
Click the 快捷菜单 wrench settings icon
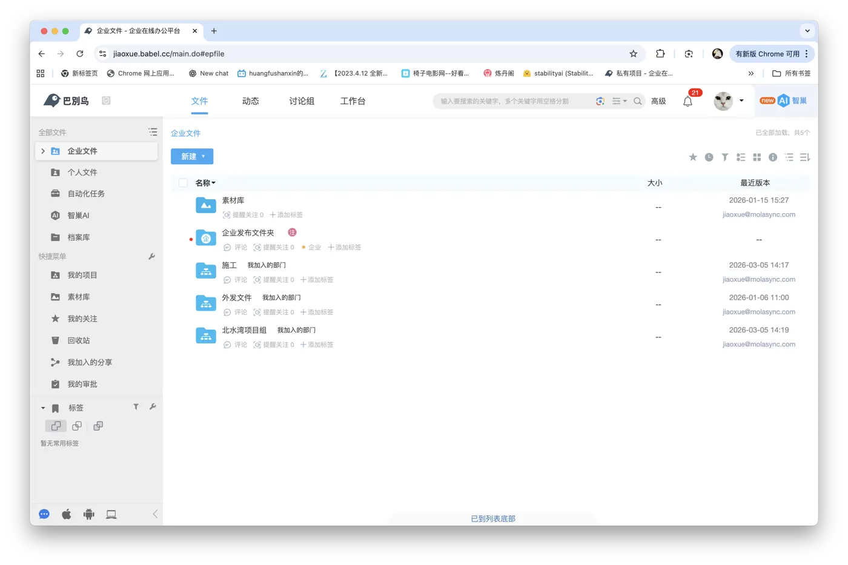coord(151,257)
